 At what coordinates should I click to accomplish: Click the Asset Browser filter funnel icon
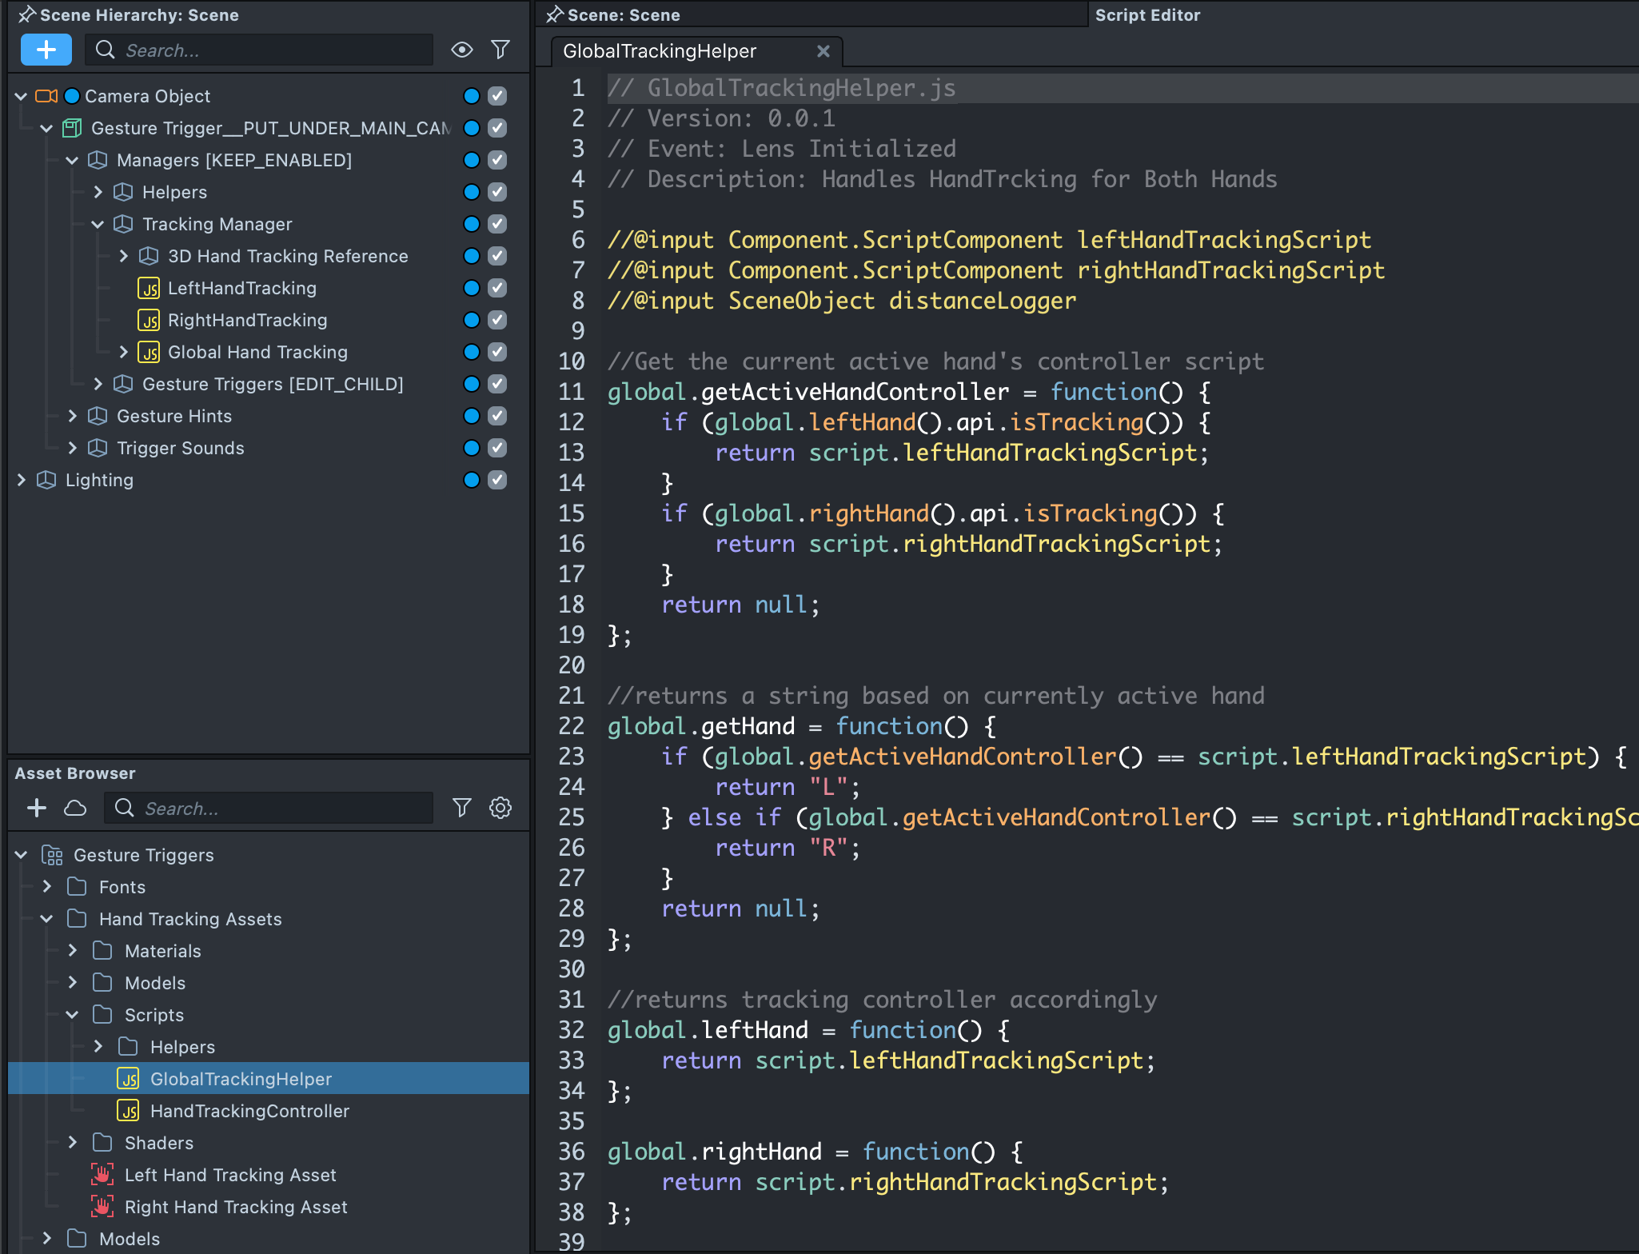461,808
